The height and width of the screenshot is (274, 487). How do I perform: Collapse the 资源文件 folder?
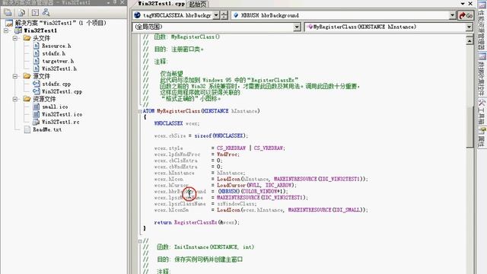[15, 99]
